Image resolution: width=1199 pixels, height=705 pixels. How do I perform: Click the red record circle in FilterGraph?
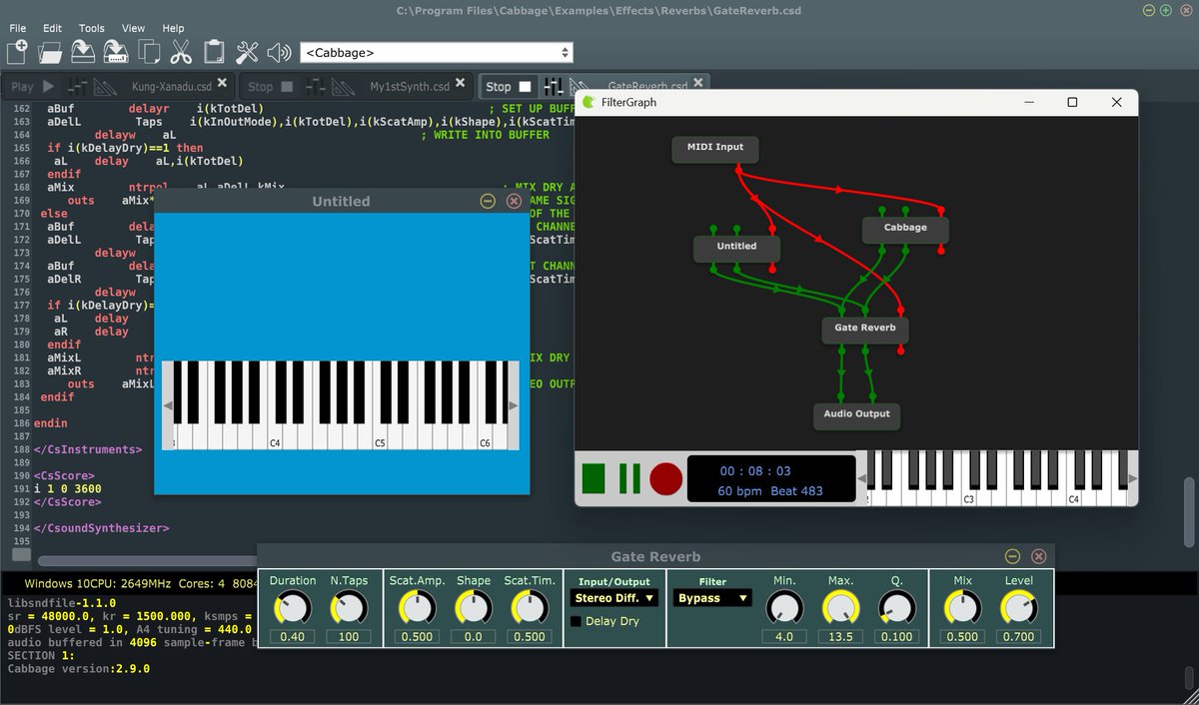point(665,478)
